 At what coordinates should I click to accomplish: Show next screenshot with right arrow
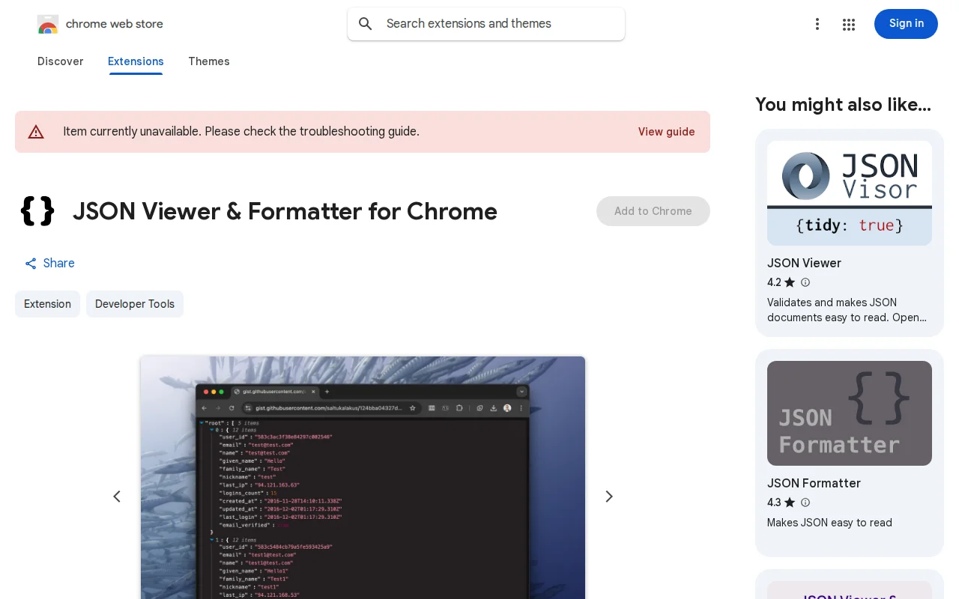coord(609,496)
